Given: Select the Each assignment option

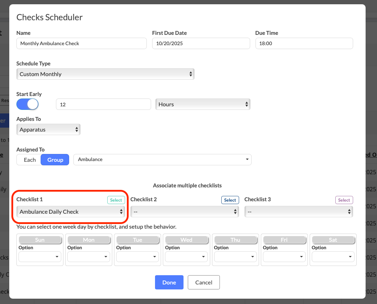Looking at the screenshot, I should (30, 160).
